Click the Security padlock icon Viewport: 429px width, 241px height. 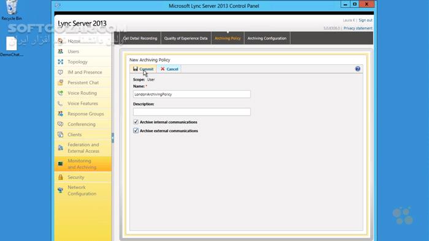point(61,177)
